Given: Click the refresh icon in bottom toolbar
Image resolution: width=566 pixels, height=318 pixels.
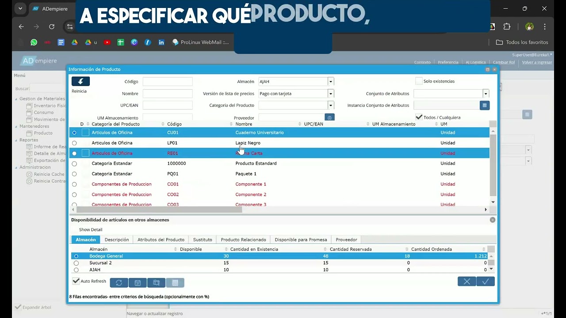Looking at the screenshot, I should (119, 283).
